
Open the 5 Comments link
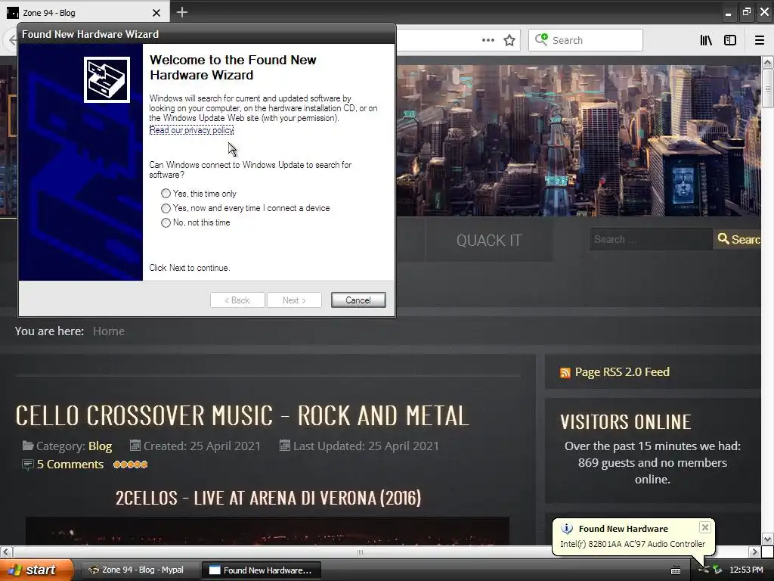[x=70, y=464]
